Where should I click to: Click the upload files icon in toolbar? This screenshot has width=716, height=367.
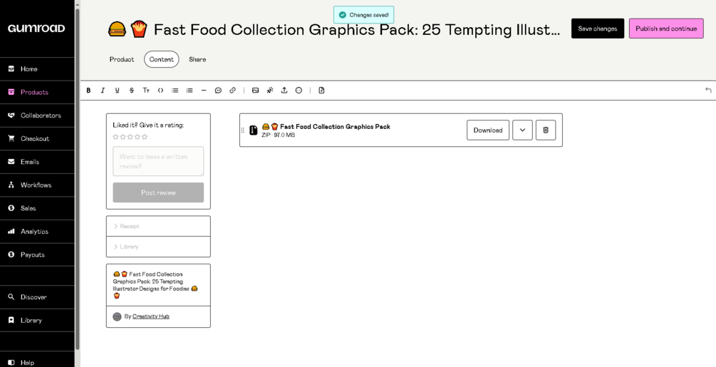point(284,91)
